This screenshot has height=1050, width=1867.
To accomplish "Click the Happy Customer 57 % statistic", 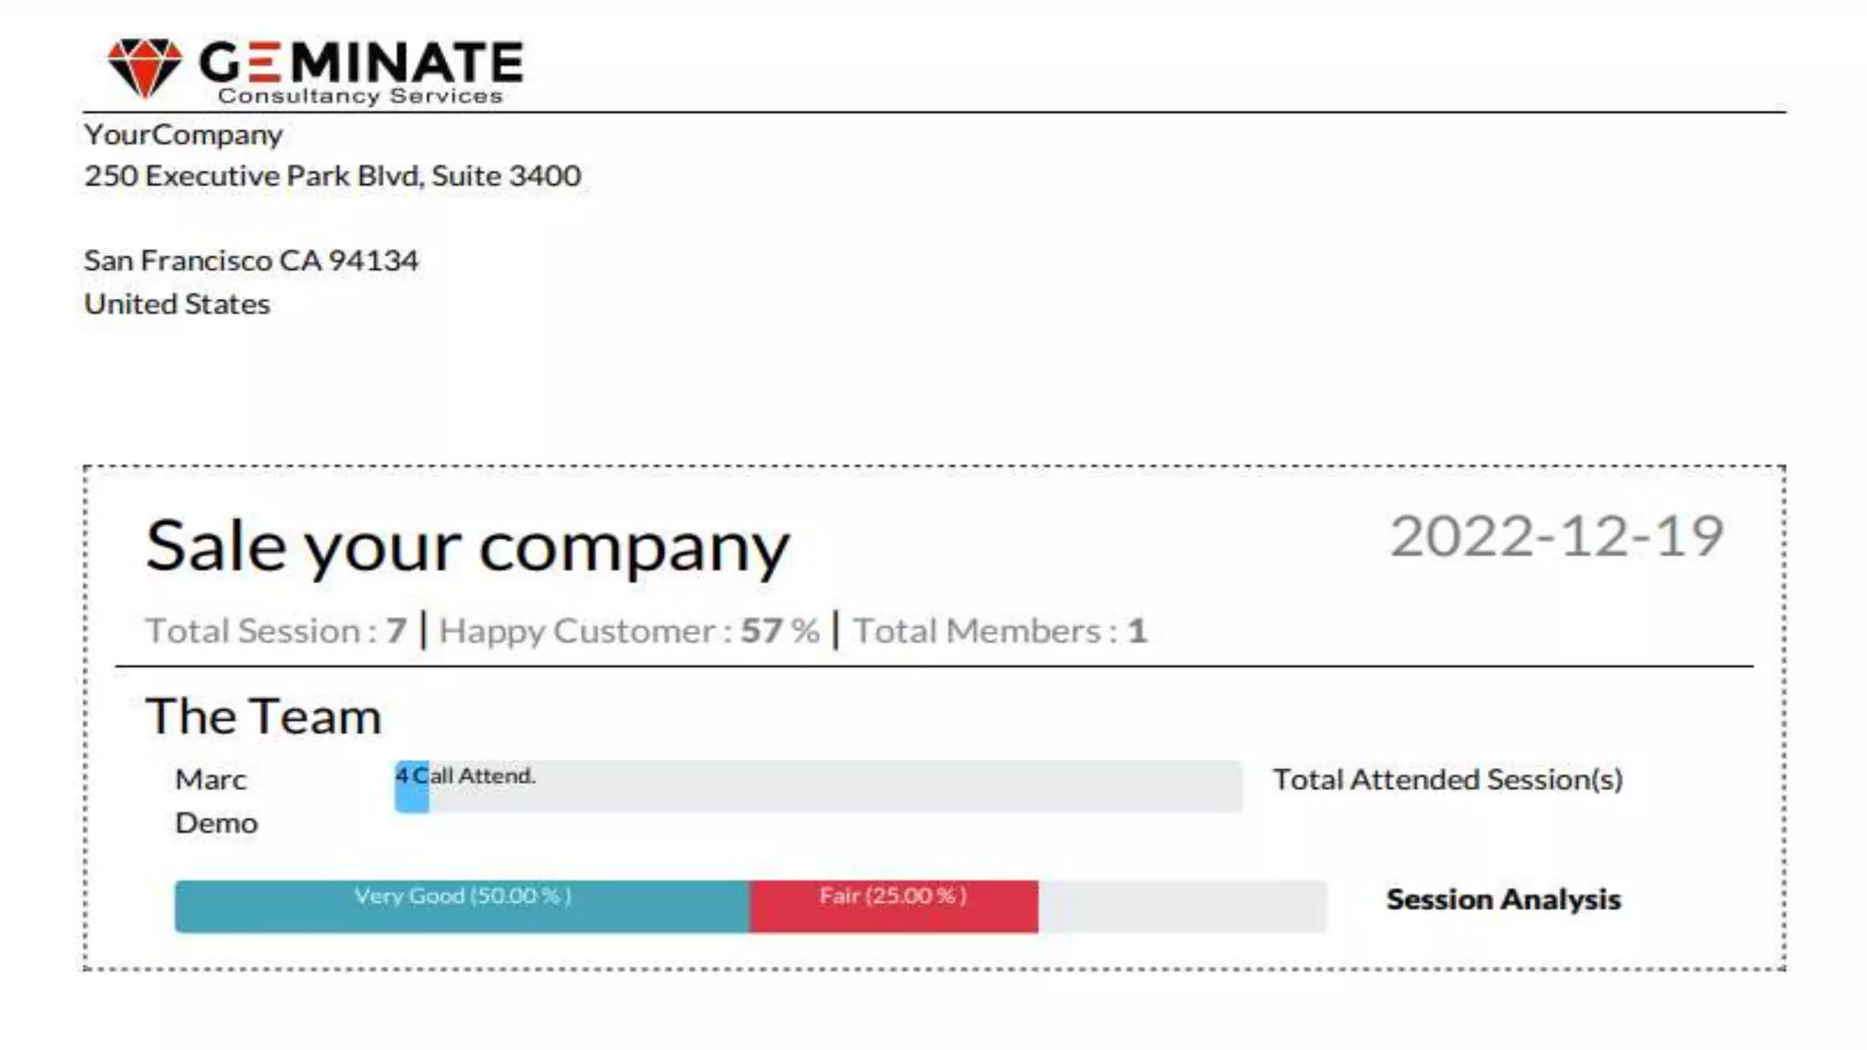I will point(629,631).
